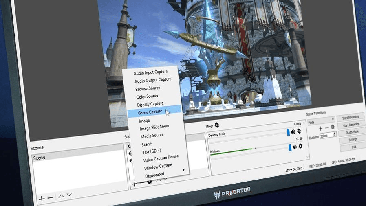Increase Duration using the stepper up arrow
This screenshot has height=206, width=366.
click(x=335, y=133)
